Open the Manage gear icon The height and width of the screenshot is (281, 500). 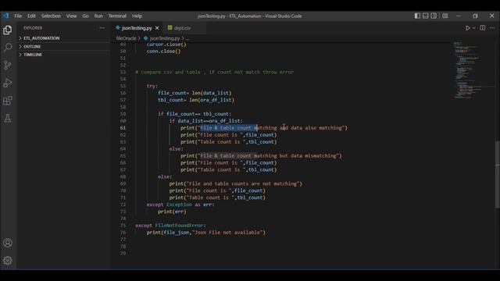(8, 261)
